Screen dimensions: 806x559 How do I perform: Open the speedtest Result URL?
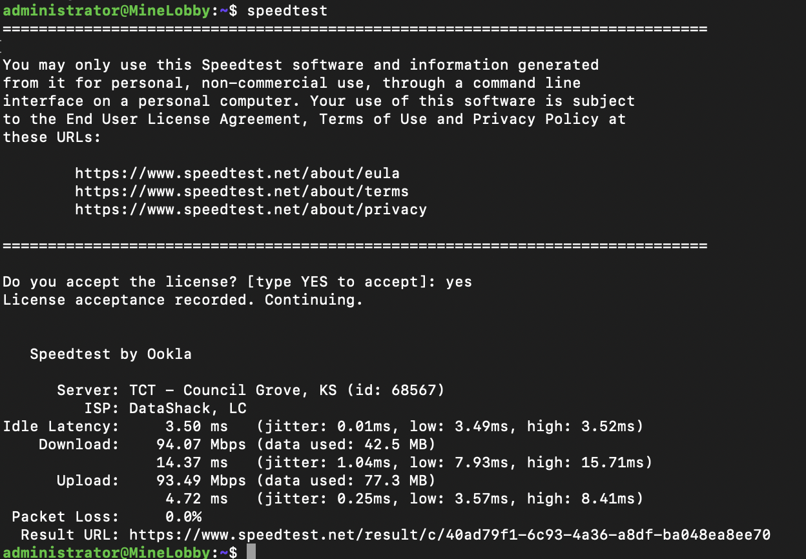coord(449,535)
